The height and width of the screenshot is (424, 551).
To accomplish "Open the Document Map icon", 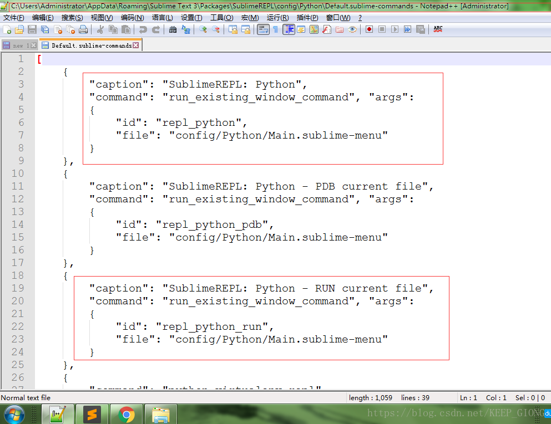I will 314,29.
